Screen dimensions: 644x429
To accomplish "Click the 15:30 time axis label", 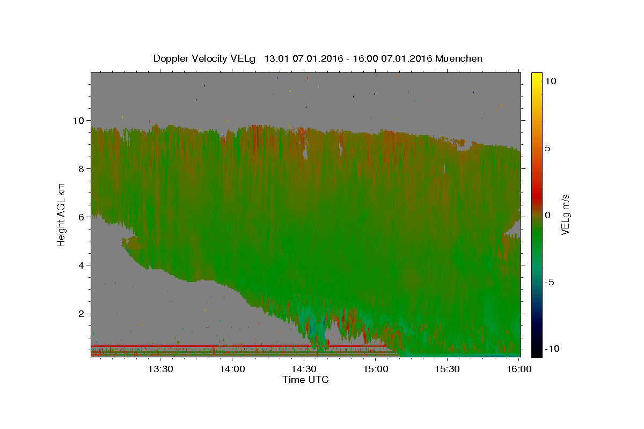I will pos(447,369).
